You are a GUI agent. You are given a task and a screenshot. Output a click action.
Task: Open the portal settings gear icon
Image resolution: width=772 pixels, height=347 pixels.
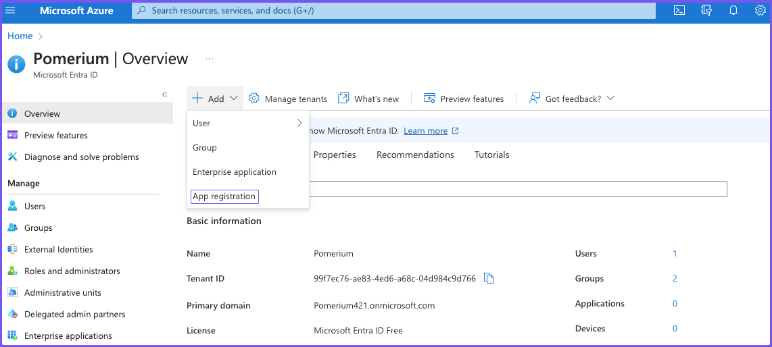point(760,10)
